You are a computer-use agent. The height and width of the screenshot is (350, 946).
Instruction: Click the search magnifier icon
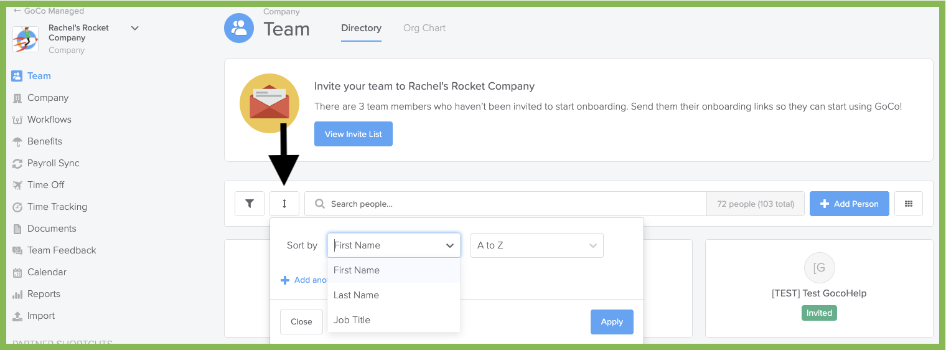point(319,204)
